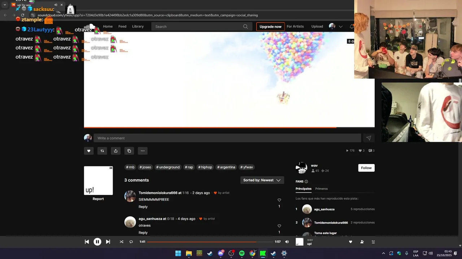Open the profile avatar menu
This screenshot has width=462, height=259.
pyautogui.click(x=332, y=26)
